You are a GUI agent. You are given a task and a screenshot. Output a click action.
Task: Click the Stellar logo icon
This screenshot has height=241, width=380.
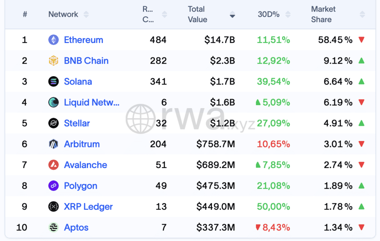[53, 123]
